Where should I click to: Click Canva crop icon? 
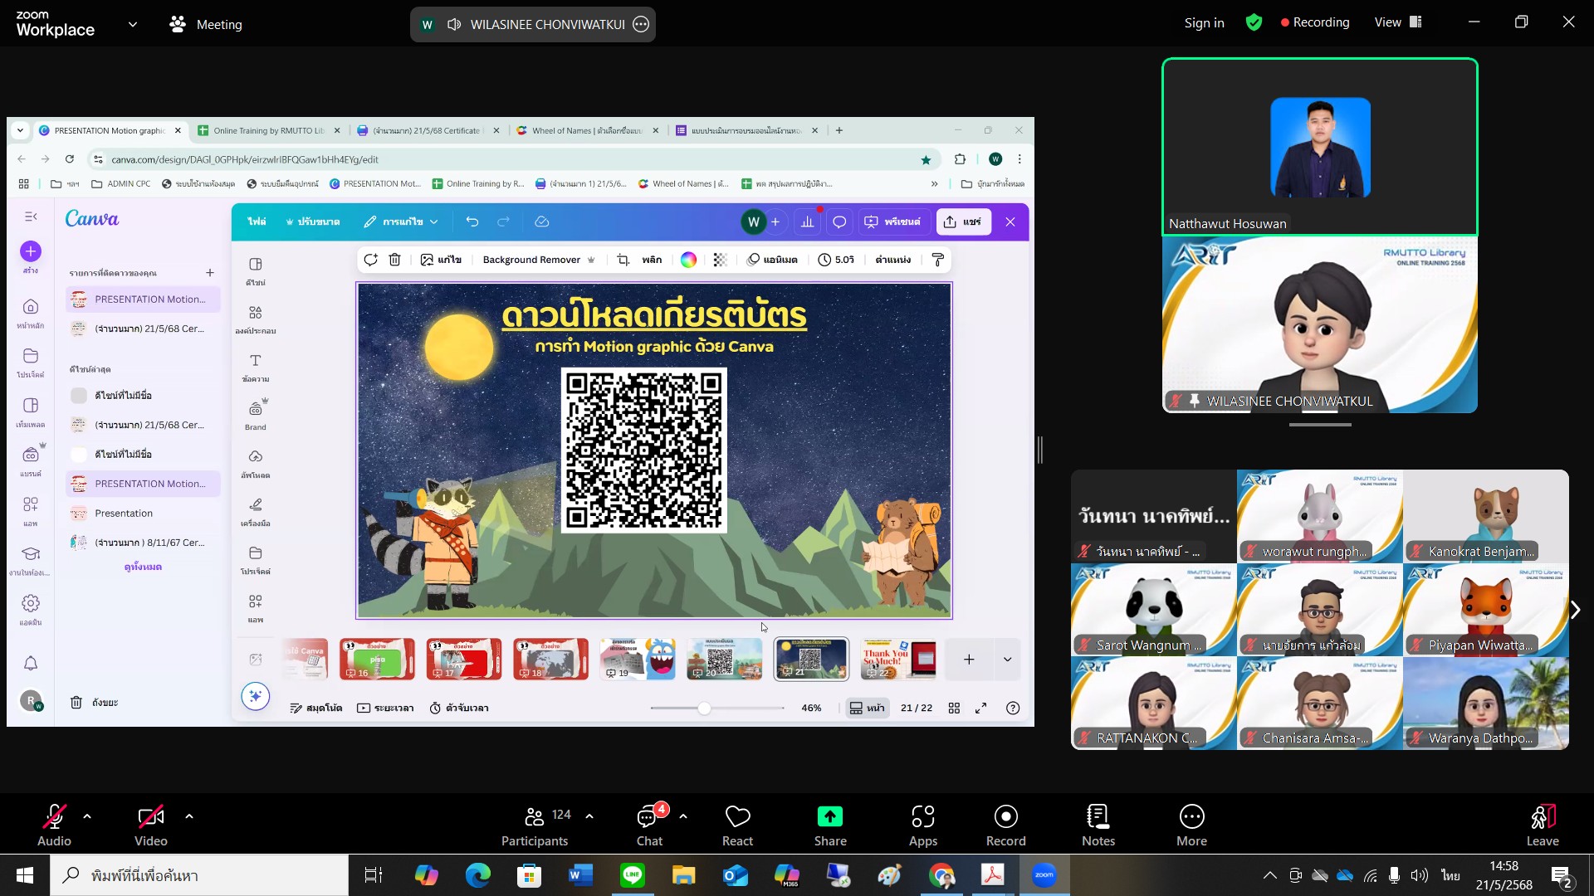click(x=623, y=260)
